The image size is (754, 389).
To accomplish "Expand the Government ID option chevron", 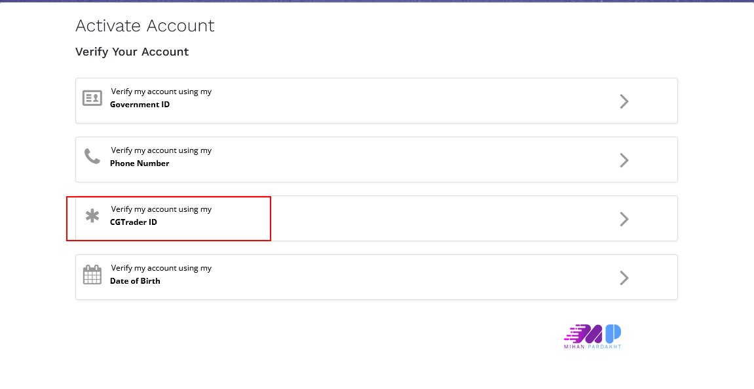I will pos(624,101).
